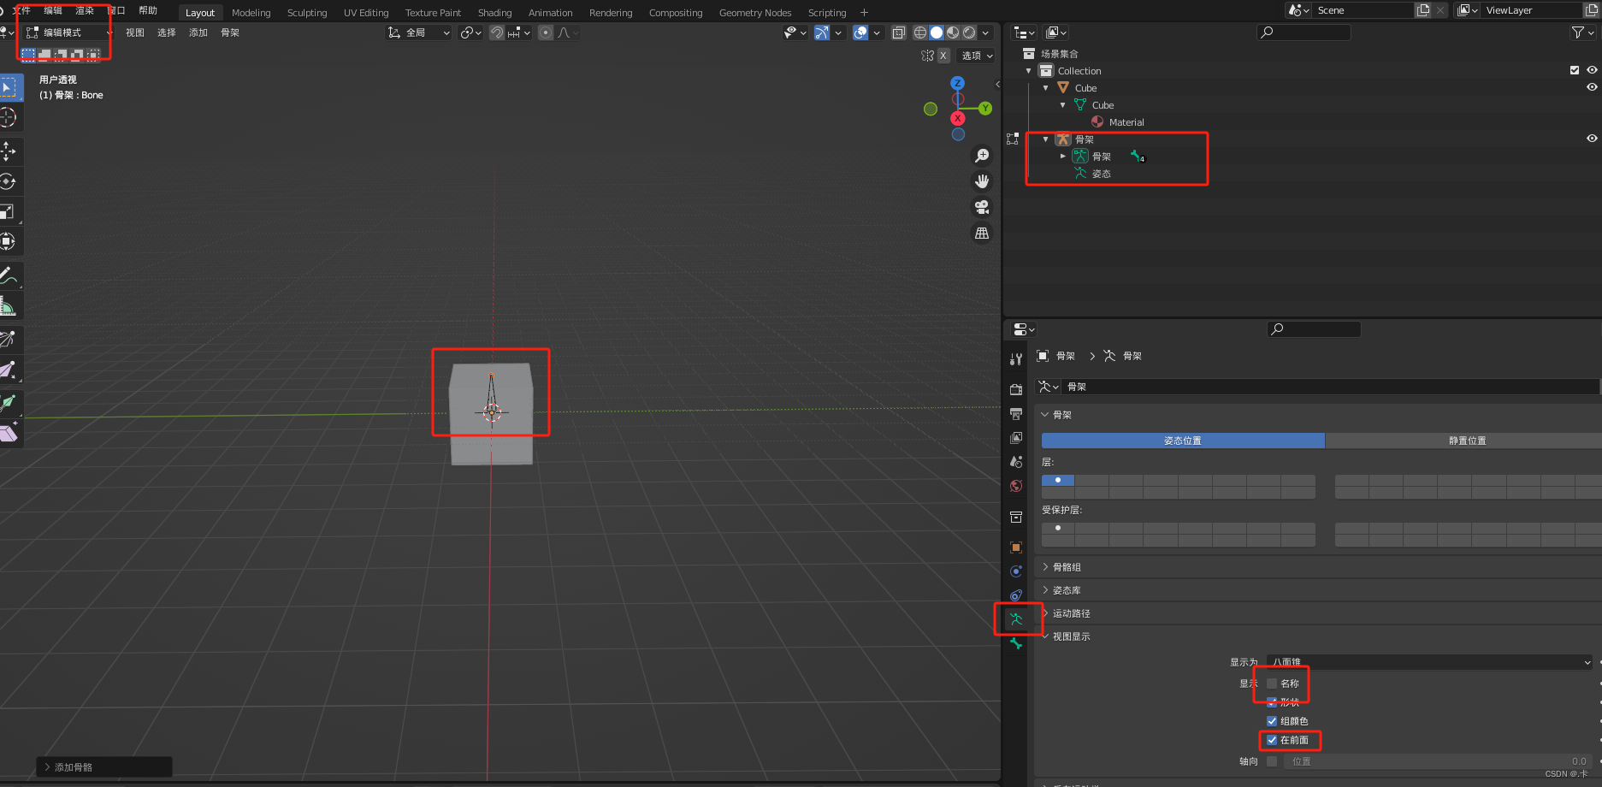Screen dimensions: 1602x787
Task: Open the viewport shading options dropdown
Action: [986, 33]
